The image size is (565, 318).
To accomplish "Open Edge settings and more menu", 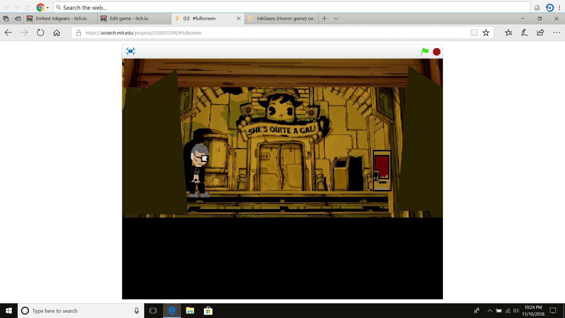I will click(x=556, y=33).
